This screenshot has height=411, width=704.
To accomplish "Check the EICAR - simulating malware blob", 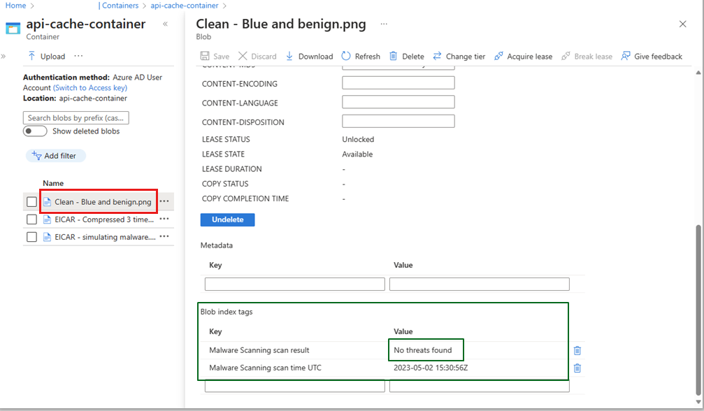I will (31, 236).
